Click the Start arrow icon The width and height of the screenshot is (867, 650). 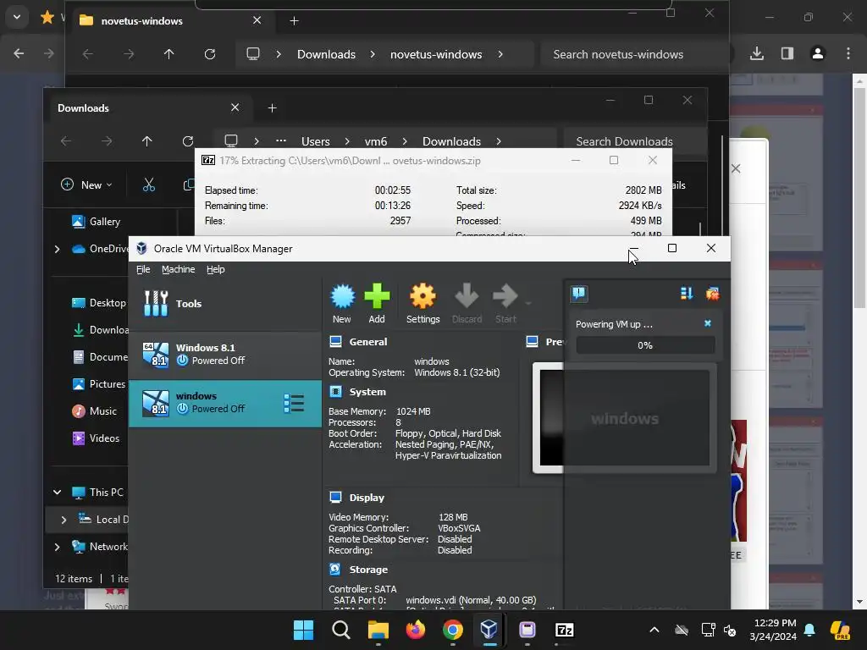coord(505,303)
